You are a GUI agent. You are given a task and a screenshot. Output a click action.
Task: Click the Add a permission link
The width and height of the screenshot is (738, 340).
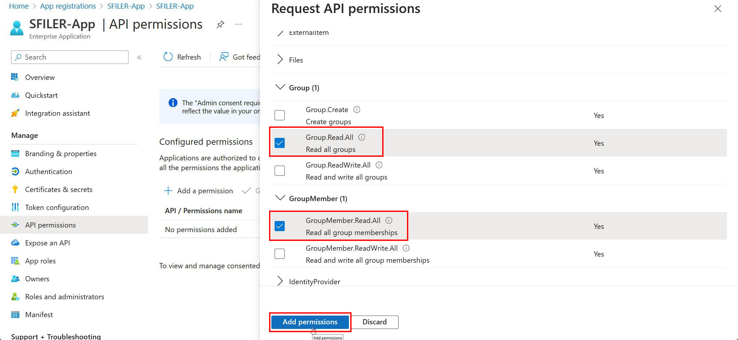[205, 191]
